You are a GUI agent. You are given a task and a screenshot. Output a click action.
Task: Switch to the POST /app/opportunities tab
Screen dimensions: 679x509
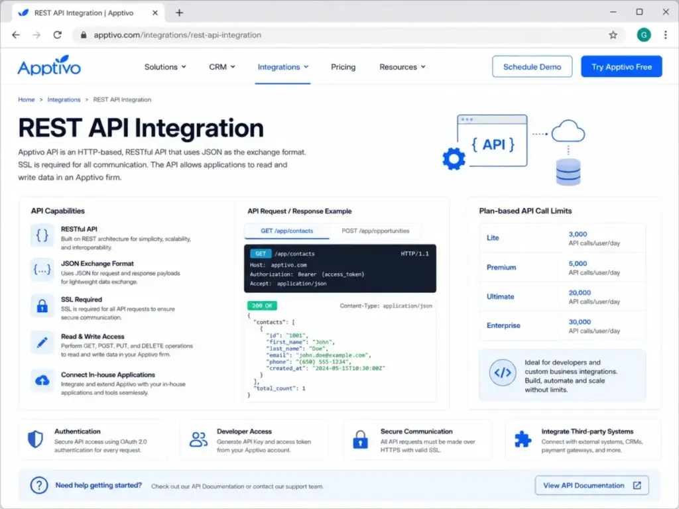click(x=375, y=231)
